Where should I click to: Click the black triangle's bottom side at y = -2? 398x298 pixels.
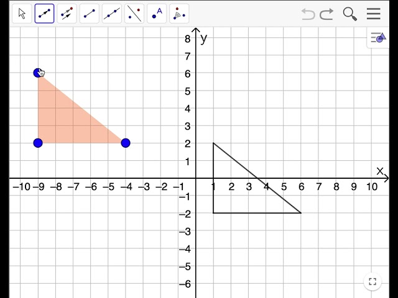click(257, 213)
